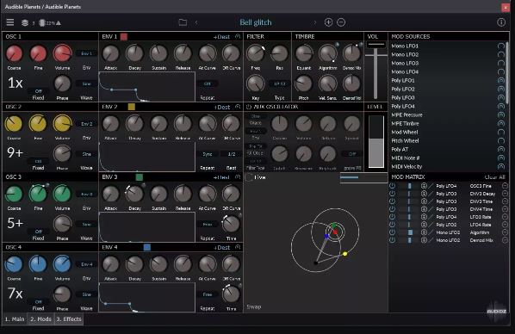Open the ENV 1 Repeat dropdown showing Off
Viewport: 515px width, 334px height.
point(208,84)
